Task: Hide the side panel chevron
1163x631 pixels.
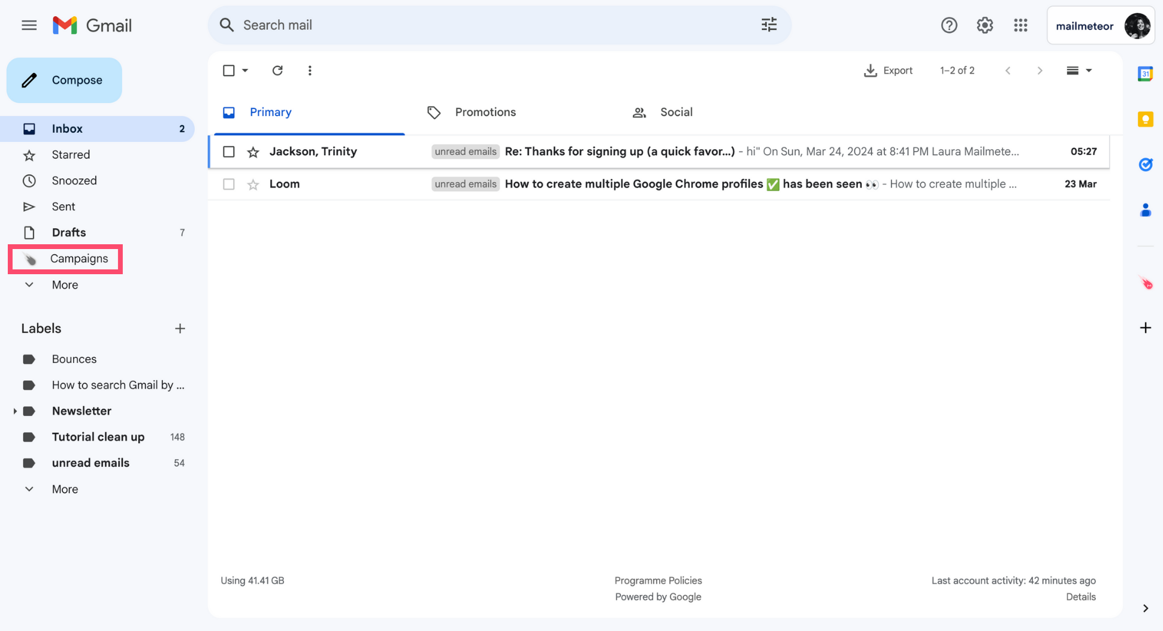Action: tap(1145, 608)
